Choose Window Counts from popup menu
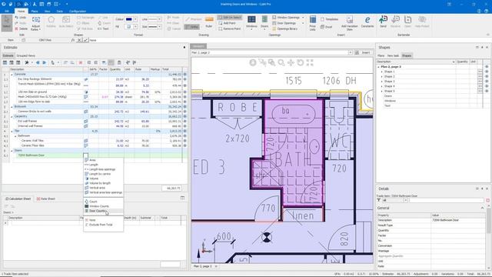 (99, 206)
